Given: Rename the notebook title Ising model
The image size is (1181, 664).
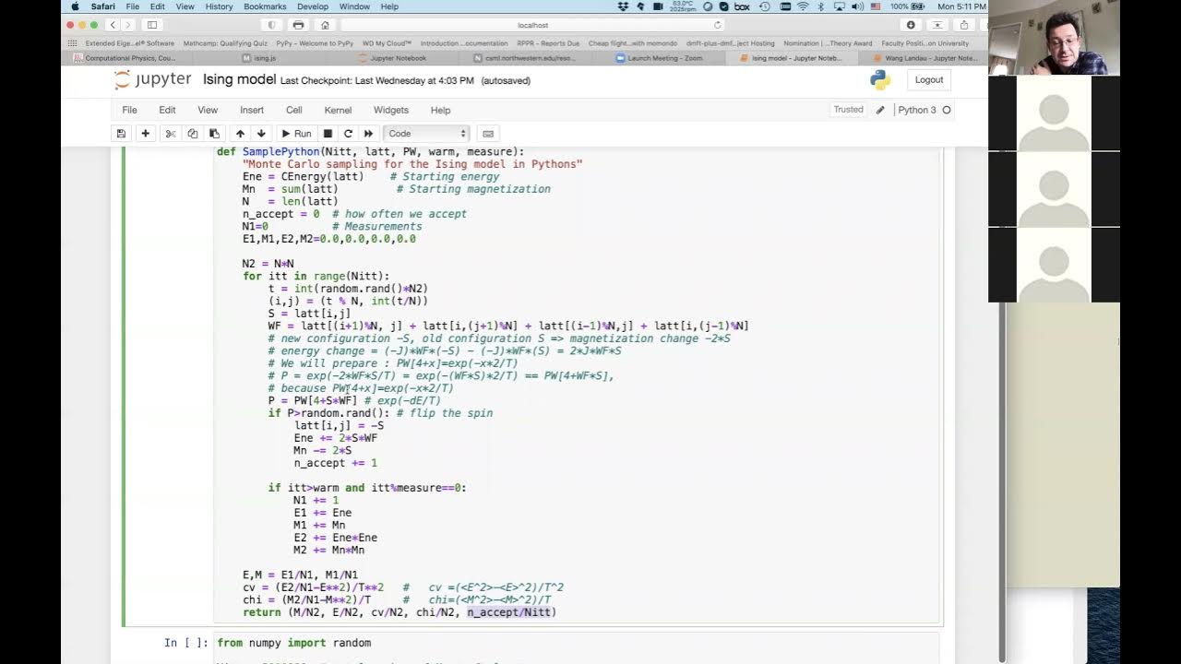Looking at the screenshot, I should 239,80.
